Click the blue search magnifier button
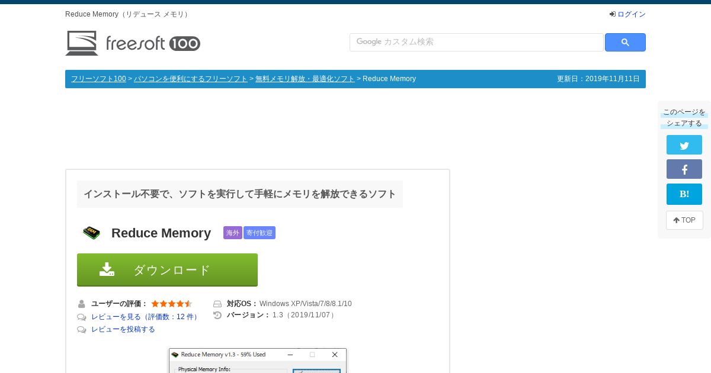711x373 pixels. point(625,42)
